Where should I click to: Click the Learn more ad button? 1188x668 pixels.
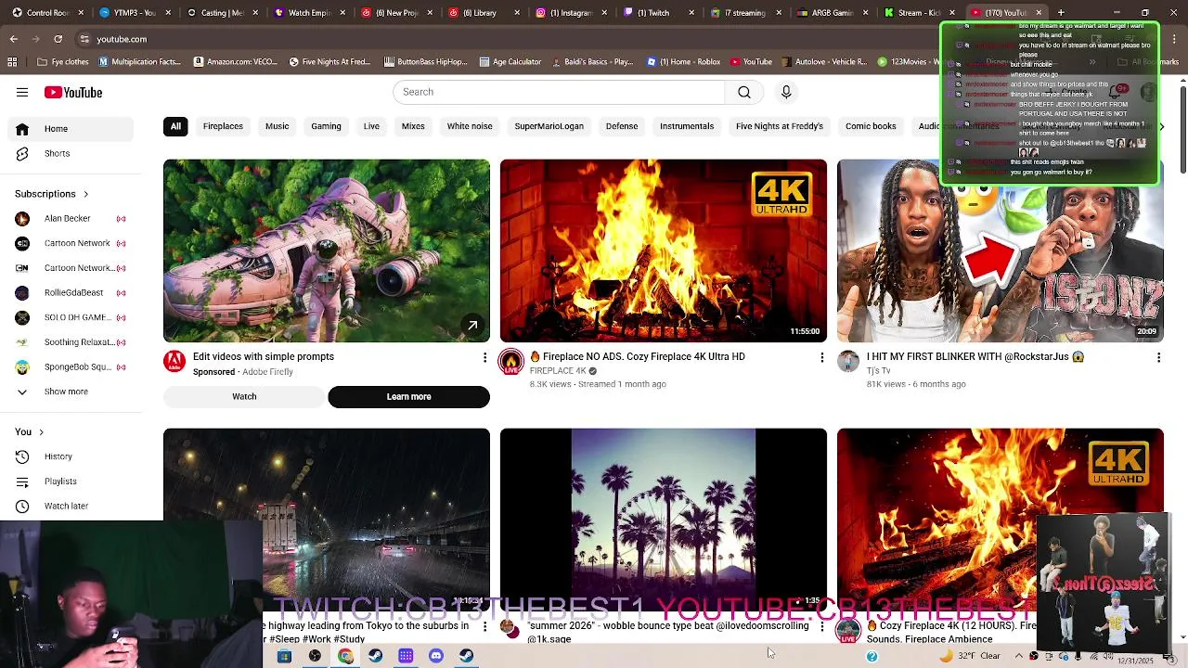point(408,397)
